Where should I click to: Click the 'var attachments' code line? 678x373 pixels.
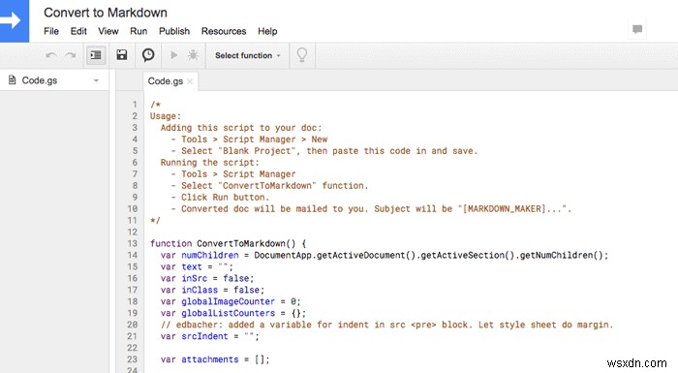coord(215,359)
